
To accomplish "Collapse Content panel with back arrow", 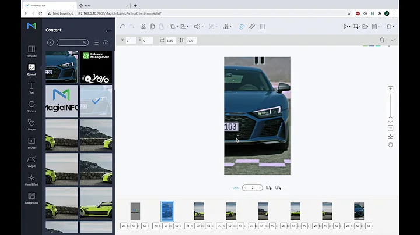I will [108, 31].
